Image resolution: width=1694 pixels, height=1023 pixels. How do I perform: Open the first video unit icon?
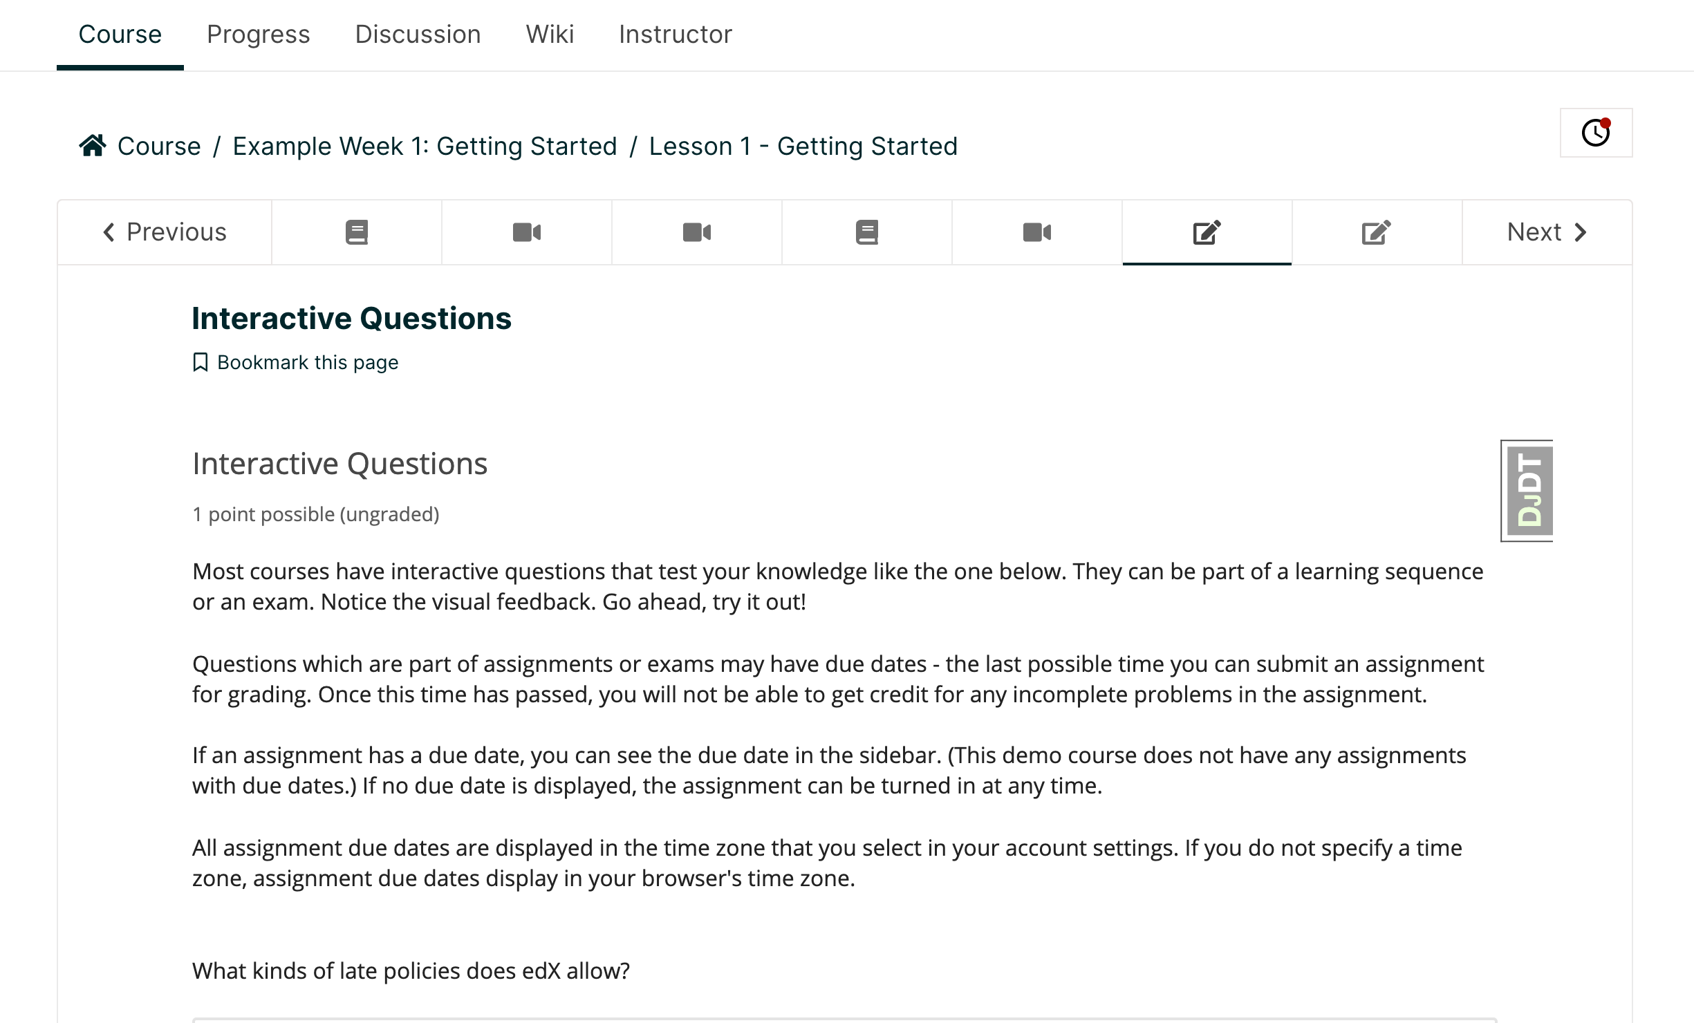(527, 232)
